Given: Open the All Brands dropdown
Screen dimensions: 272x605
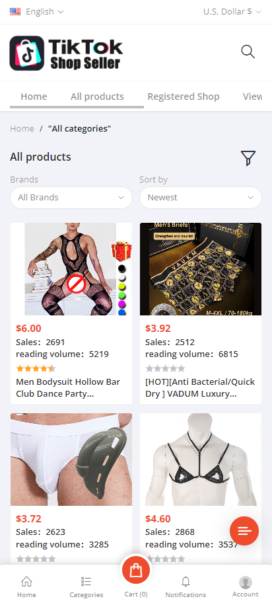Looking at the screenshot, I should click(71, 198).
